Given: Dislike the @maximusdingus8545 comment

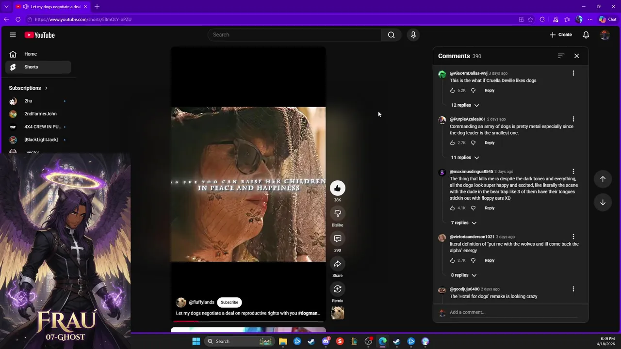Looking at the screenshot, I should (473, 208).
